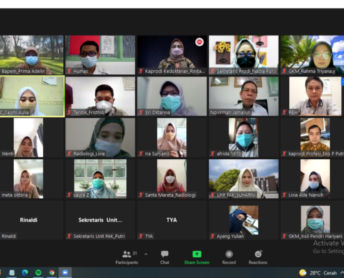Open the Reactions menu
This screenshot has height=278, width=344.
[258, 257]
